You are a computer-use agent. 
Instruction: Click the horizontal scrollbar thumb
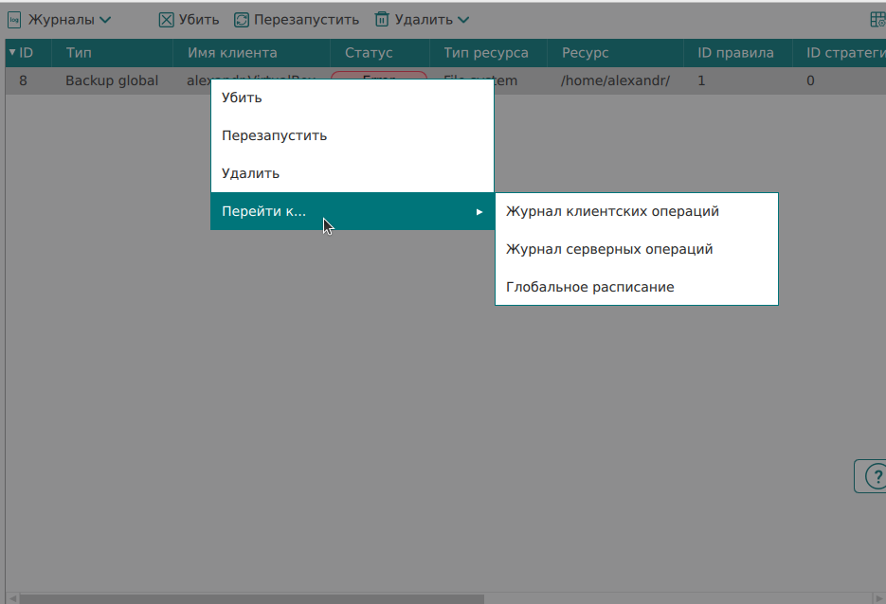251,598
